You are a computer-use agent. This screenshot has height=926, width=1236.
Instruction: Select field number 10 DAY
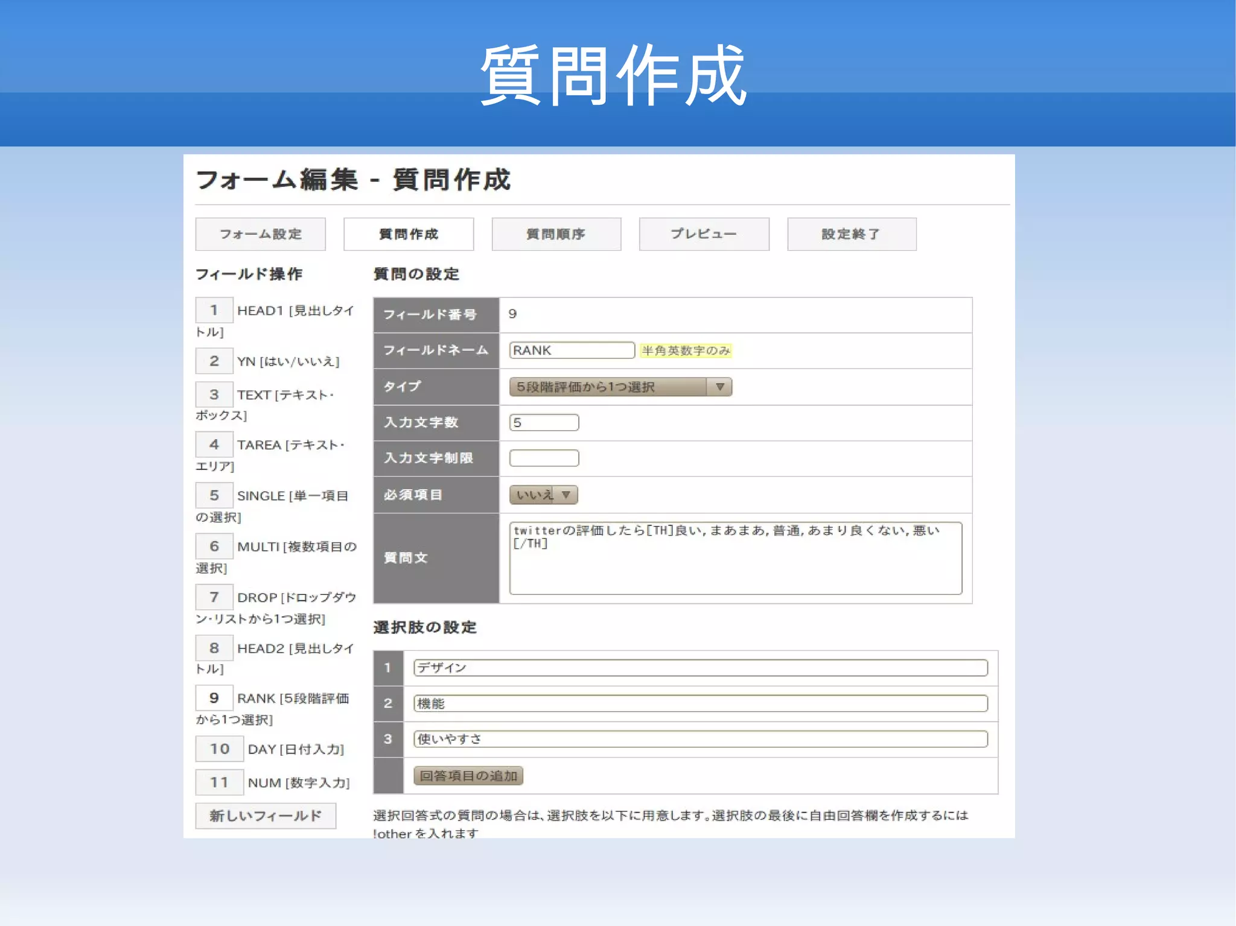[220, 749]
